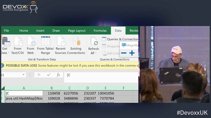Screen dimensions: 211x118
Task: Open the File ribbon tab
Action: 6,30
